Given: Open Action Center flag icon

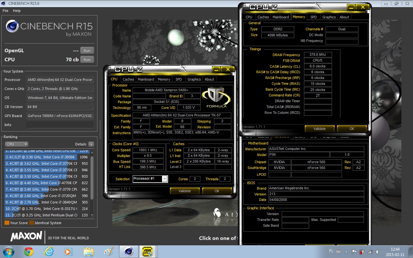Looking at the screenshot, I should click(x=354, y=252).
